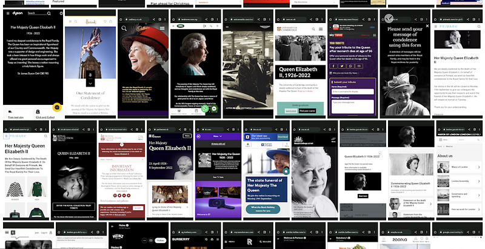Click Read our tribute link on Cambridge page

pos(305,91)
